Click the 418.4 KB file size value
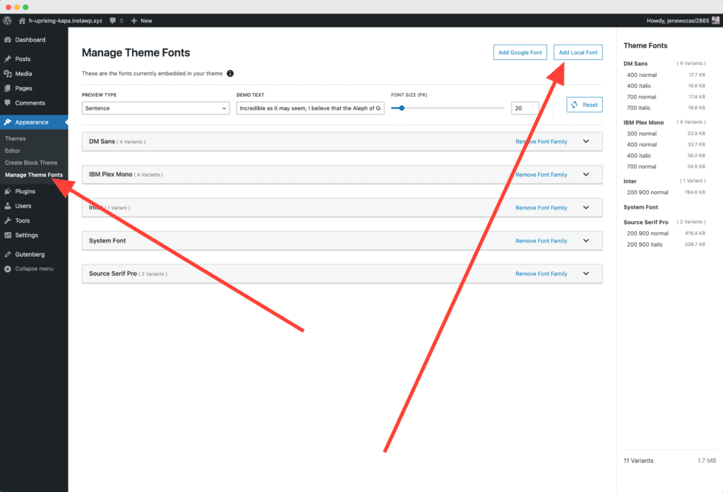723x492 pixels. [x=695, y=233]
